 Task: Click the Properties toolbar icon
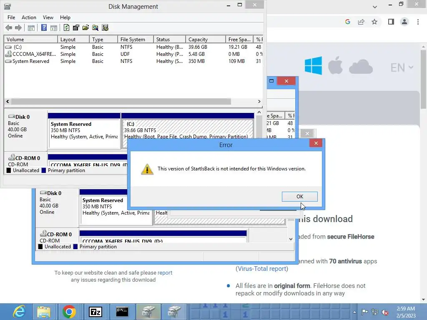coord(76,27)
